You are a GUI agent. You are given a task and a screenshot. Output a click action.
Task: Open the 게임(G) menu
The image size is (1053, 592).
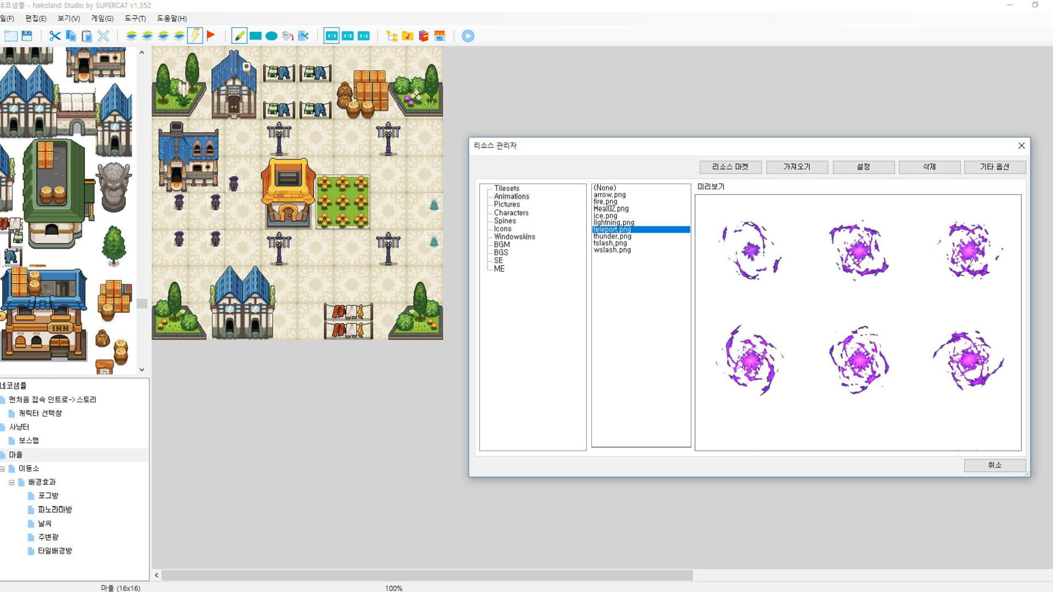[102, 19]
